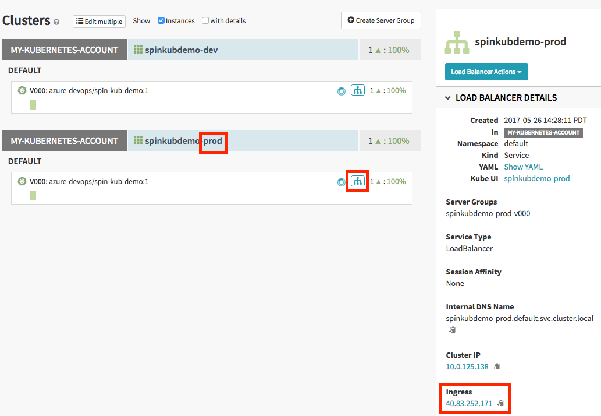Open the spinkubdemo-prod Kube UI link
The image size is (601, 416).
536,178
